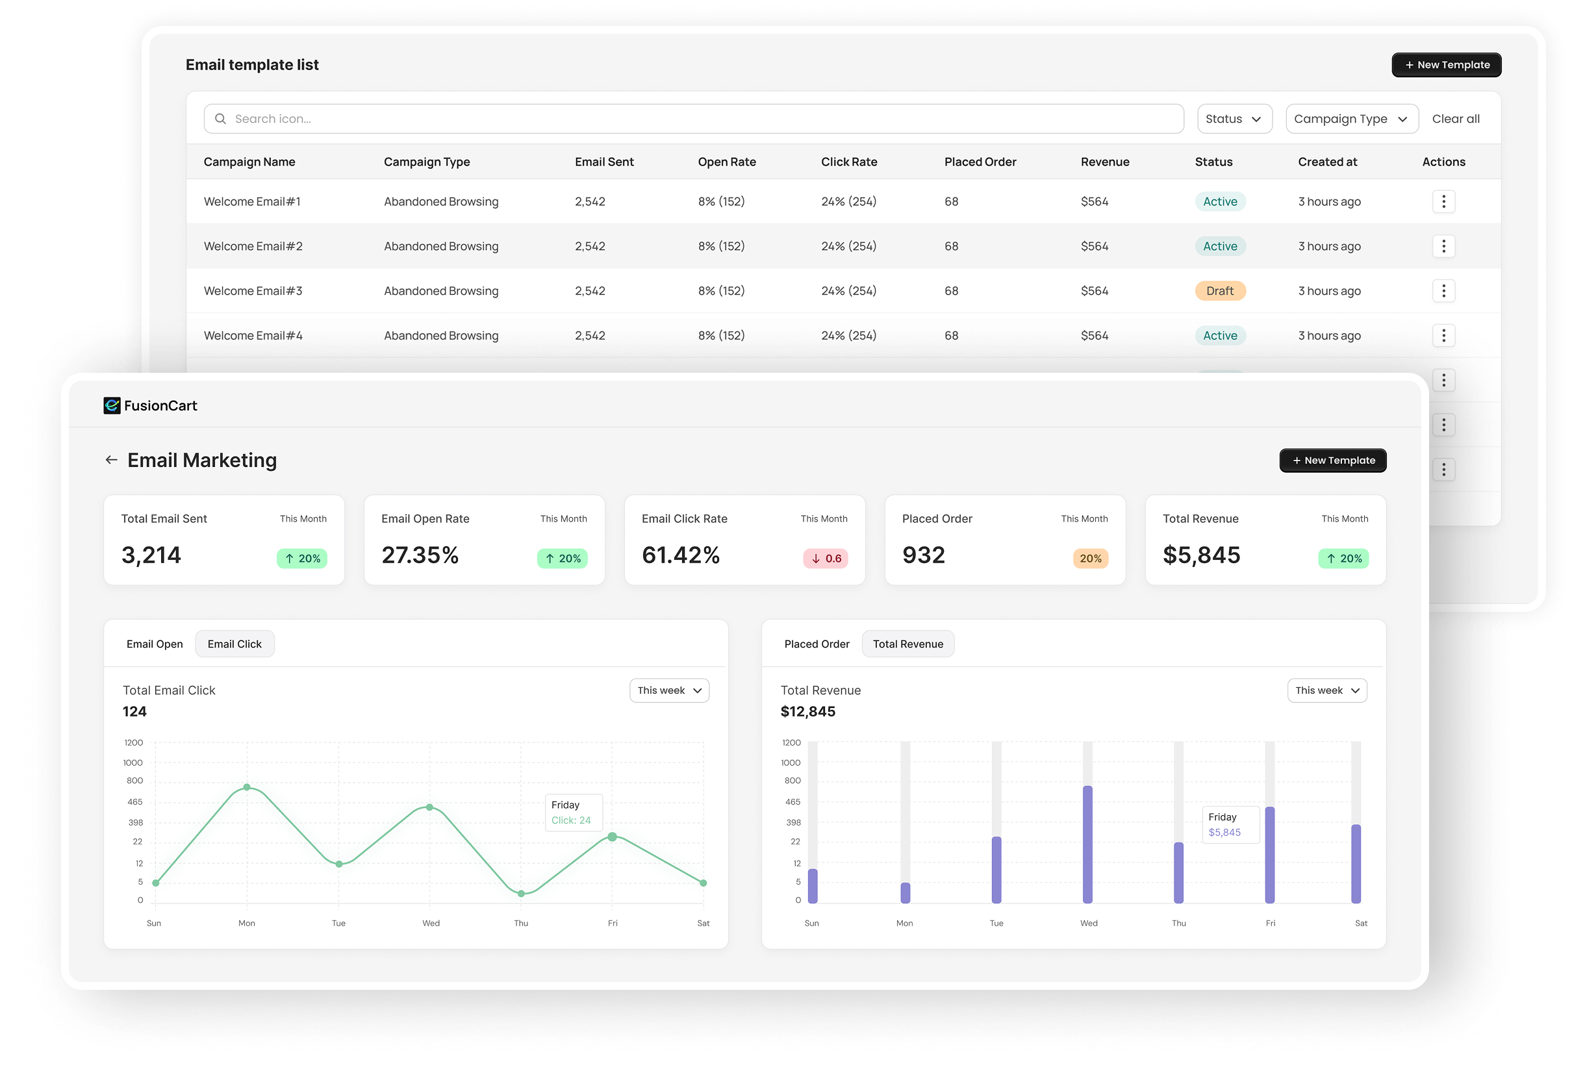Click the Friday data point on the email click chart
The image size is (1572, 1073).
coord(612,836)
